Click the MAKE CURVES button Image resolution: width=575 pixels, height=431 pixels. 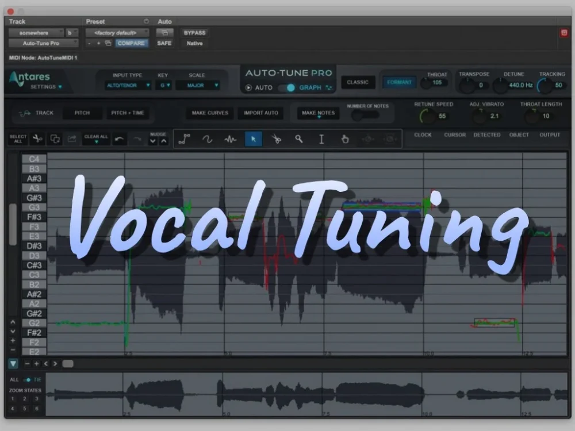(210, 113)
